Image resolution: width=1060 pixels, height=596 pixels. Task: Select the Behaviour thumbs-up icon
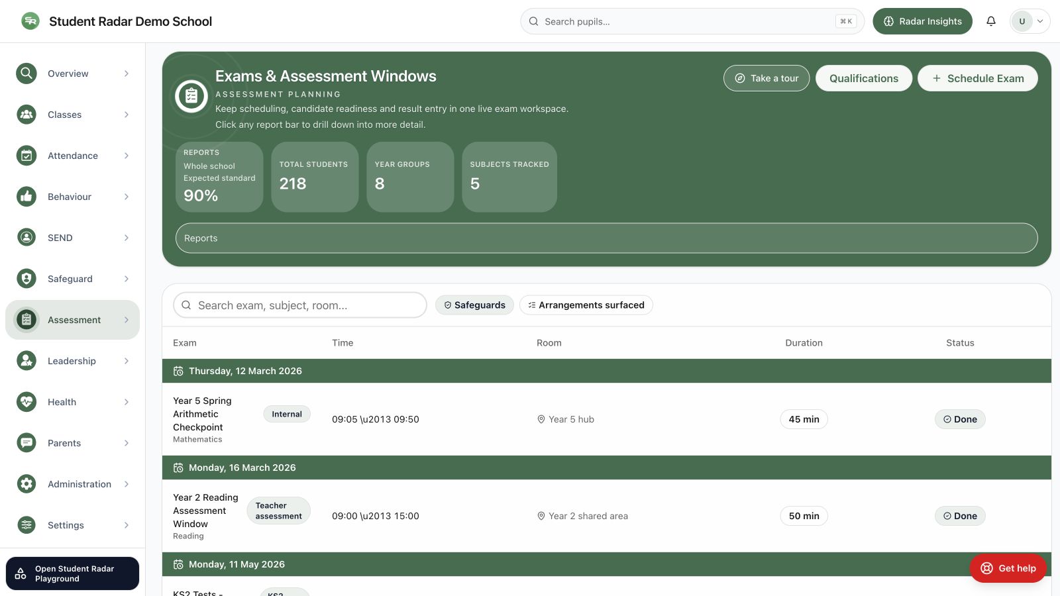(26, 197)
